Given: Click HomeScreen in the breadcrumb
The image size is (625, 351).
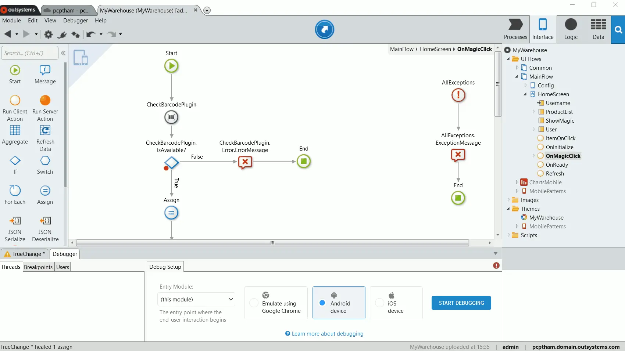Looking at the screenshot, I should point(435,49).
